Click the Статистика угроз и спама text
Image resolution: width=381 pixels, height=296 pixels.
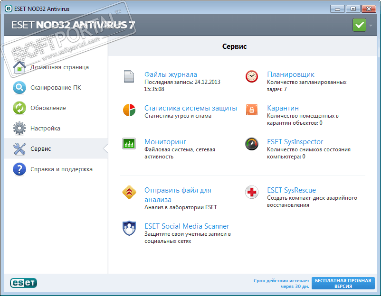point(178,116)
